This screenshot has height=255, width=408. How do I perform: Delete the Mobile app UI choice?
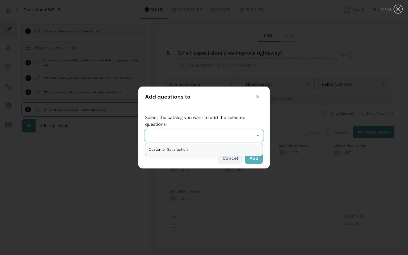(308, 84)
